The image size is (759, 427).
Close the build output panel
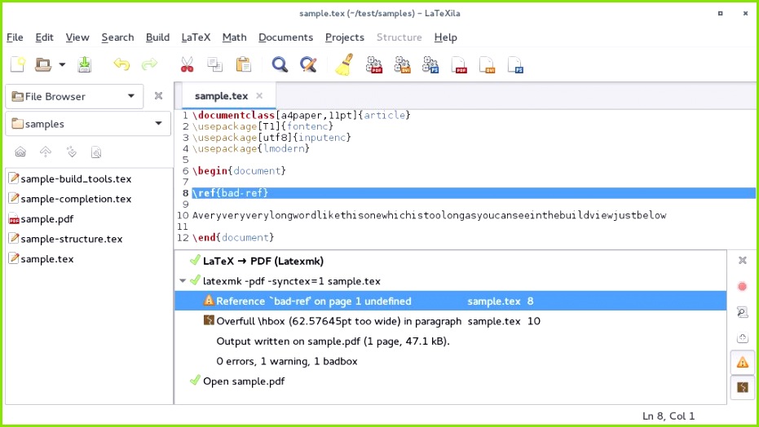(743, 260)
